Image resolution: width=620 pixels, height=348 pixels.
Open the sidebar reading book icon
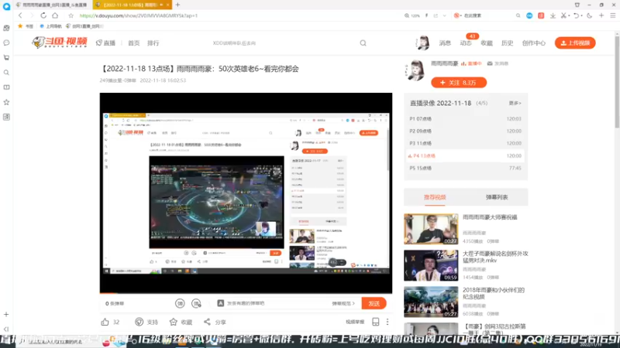[6, 87]
